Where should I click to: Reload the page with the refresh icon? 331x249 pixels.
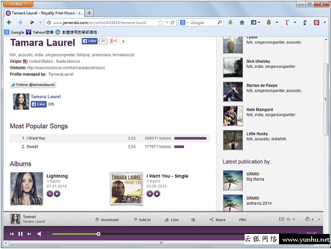point(172,23)
